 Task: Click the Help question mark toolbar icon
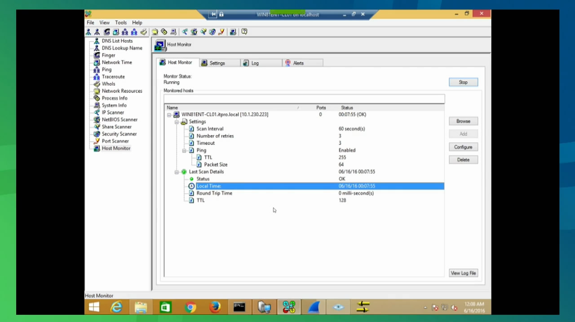pos(244,32)
